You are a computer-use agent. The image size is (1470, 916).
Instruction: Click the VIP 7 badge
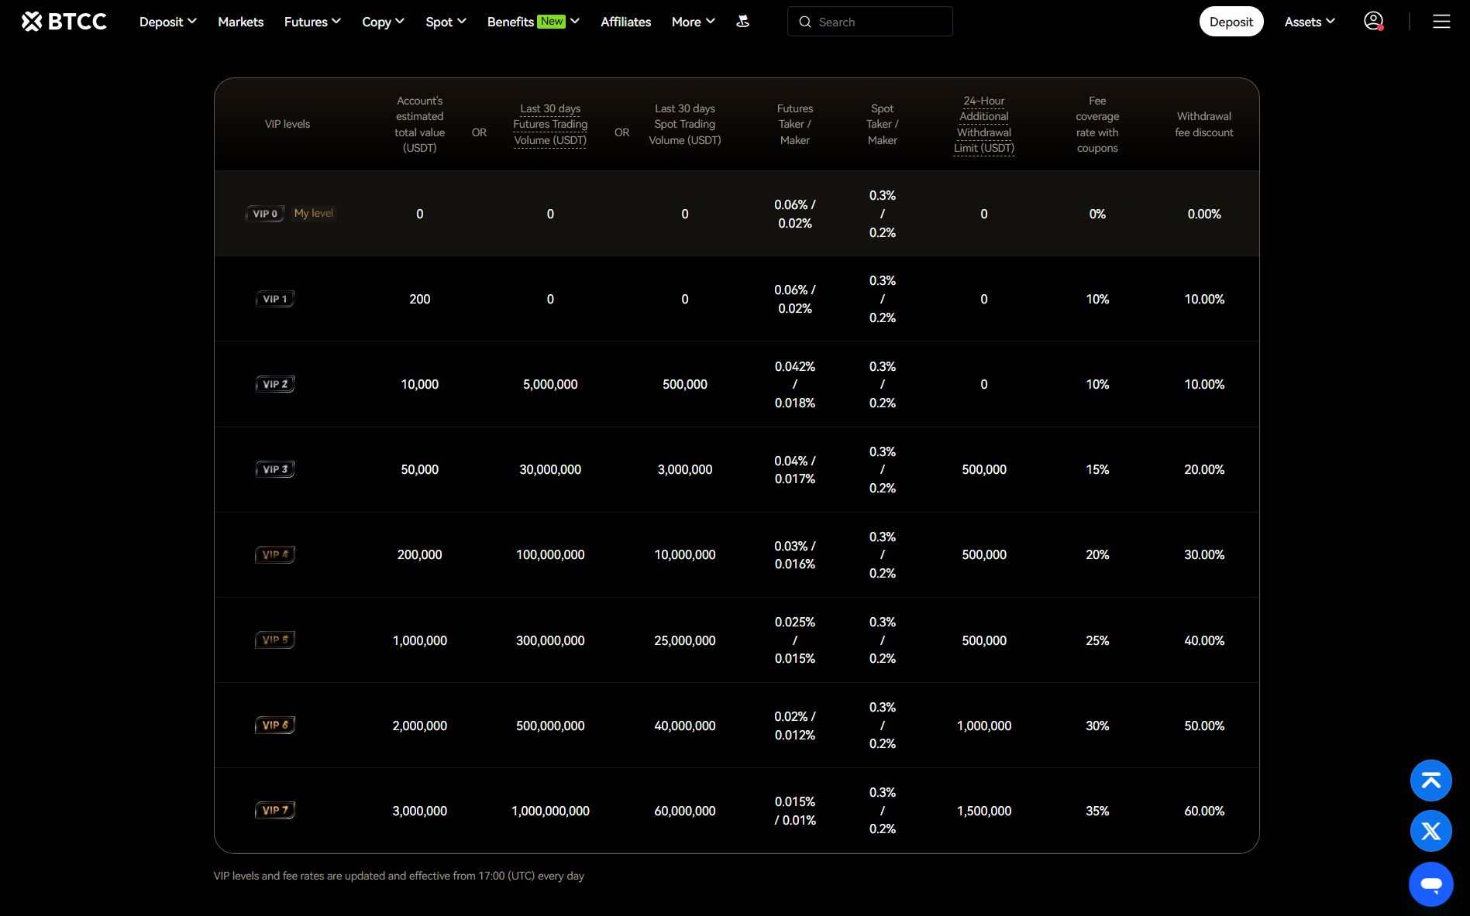[x=275, y=810]
